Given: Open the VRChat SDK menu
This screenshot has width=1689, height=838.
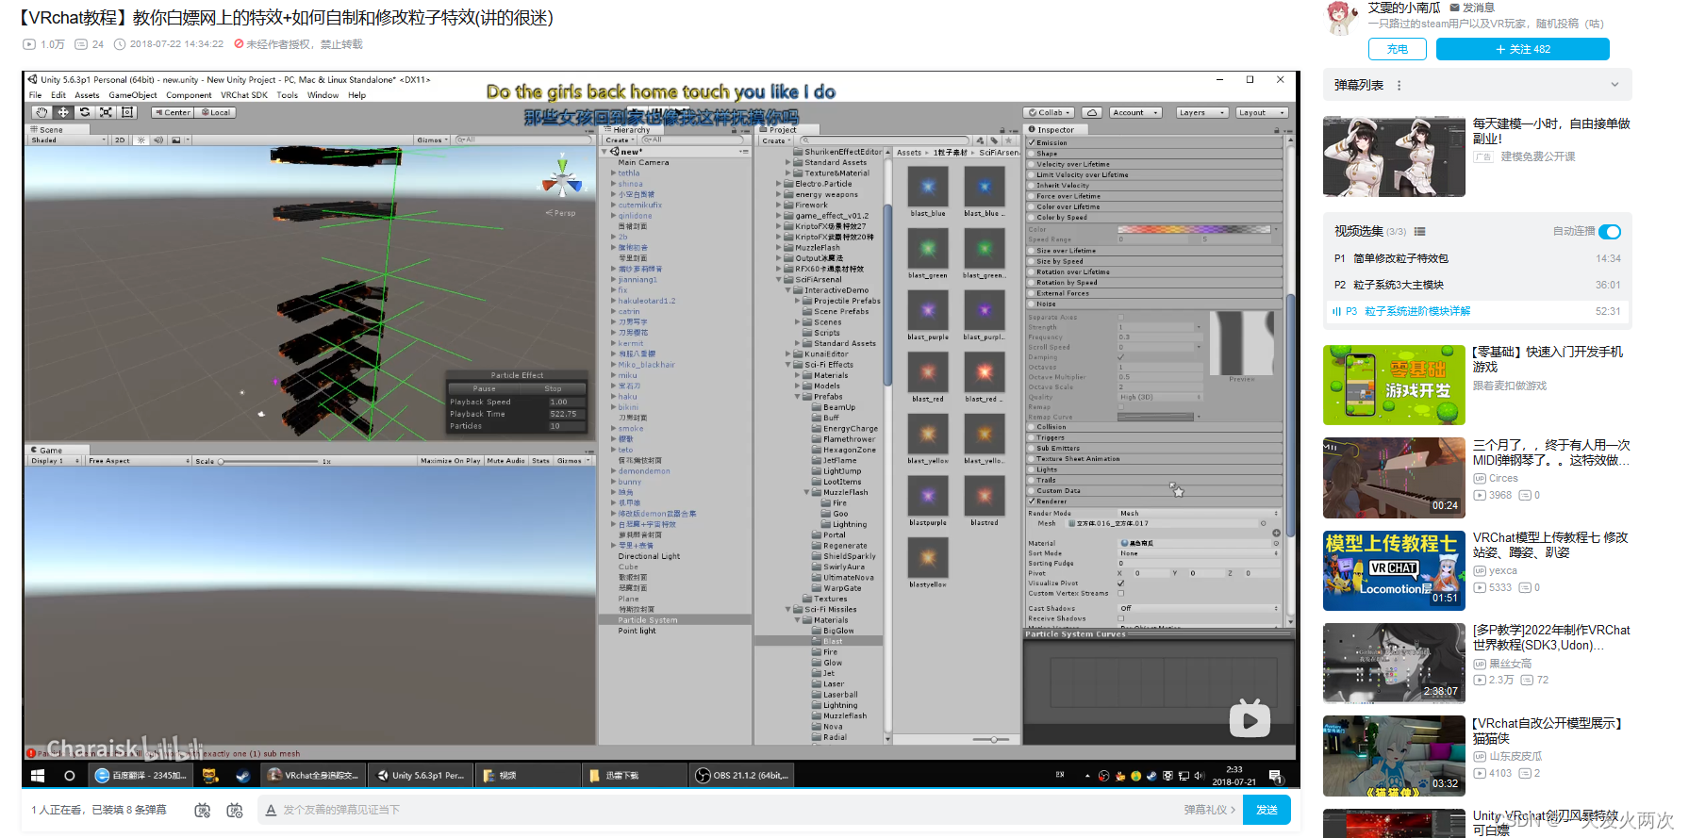Looking at the screenshot, I should 244,95.
